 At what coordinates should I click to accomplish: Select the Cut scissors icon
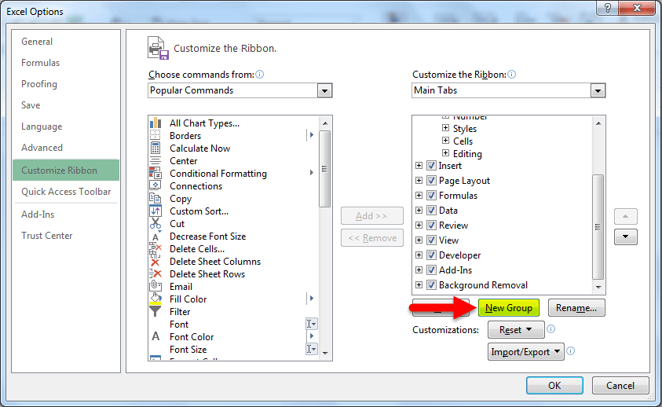155,223
